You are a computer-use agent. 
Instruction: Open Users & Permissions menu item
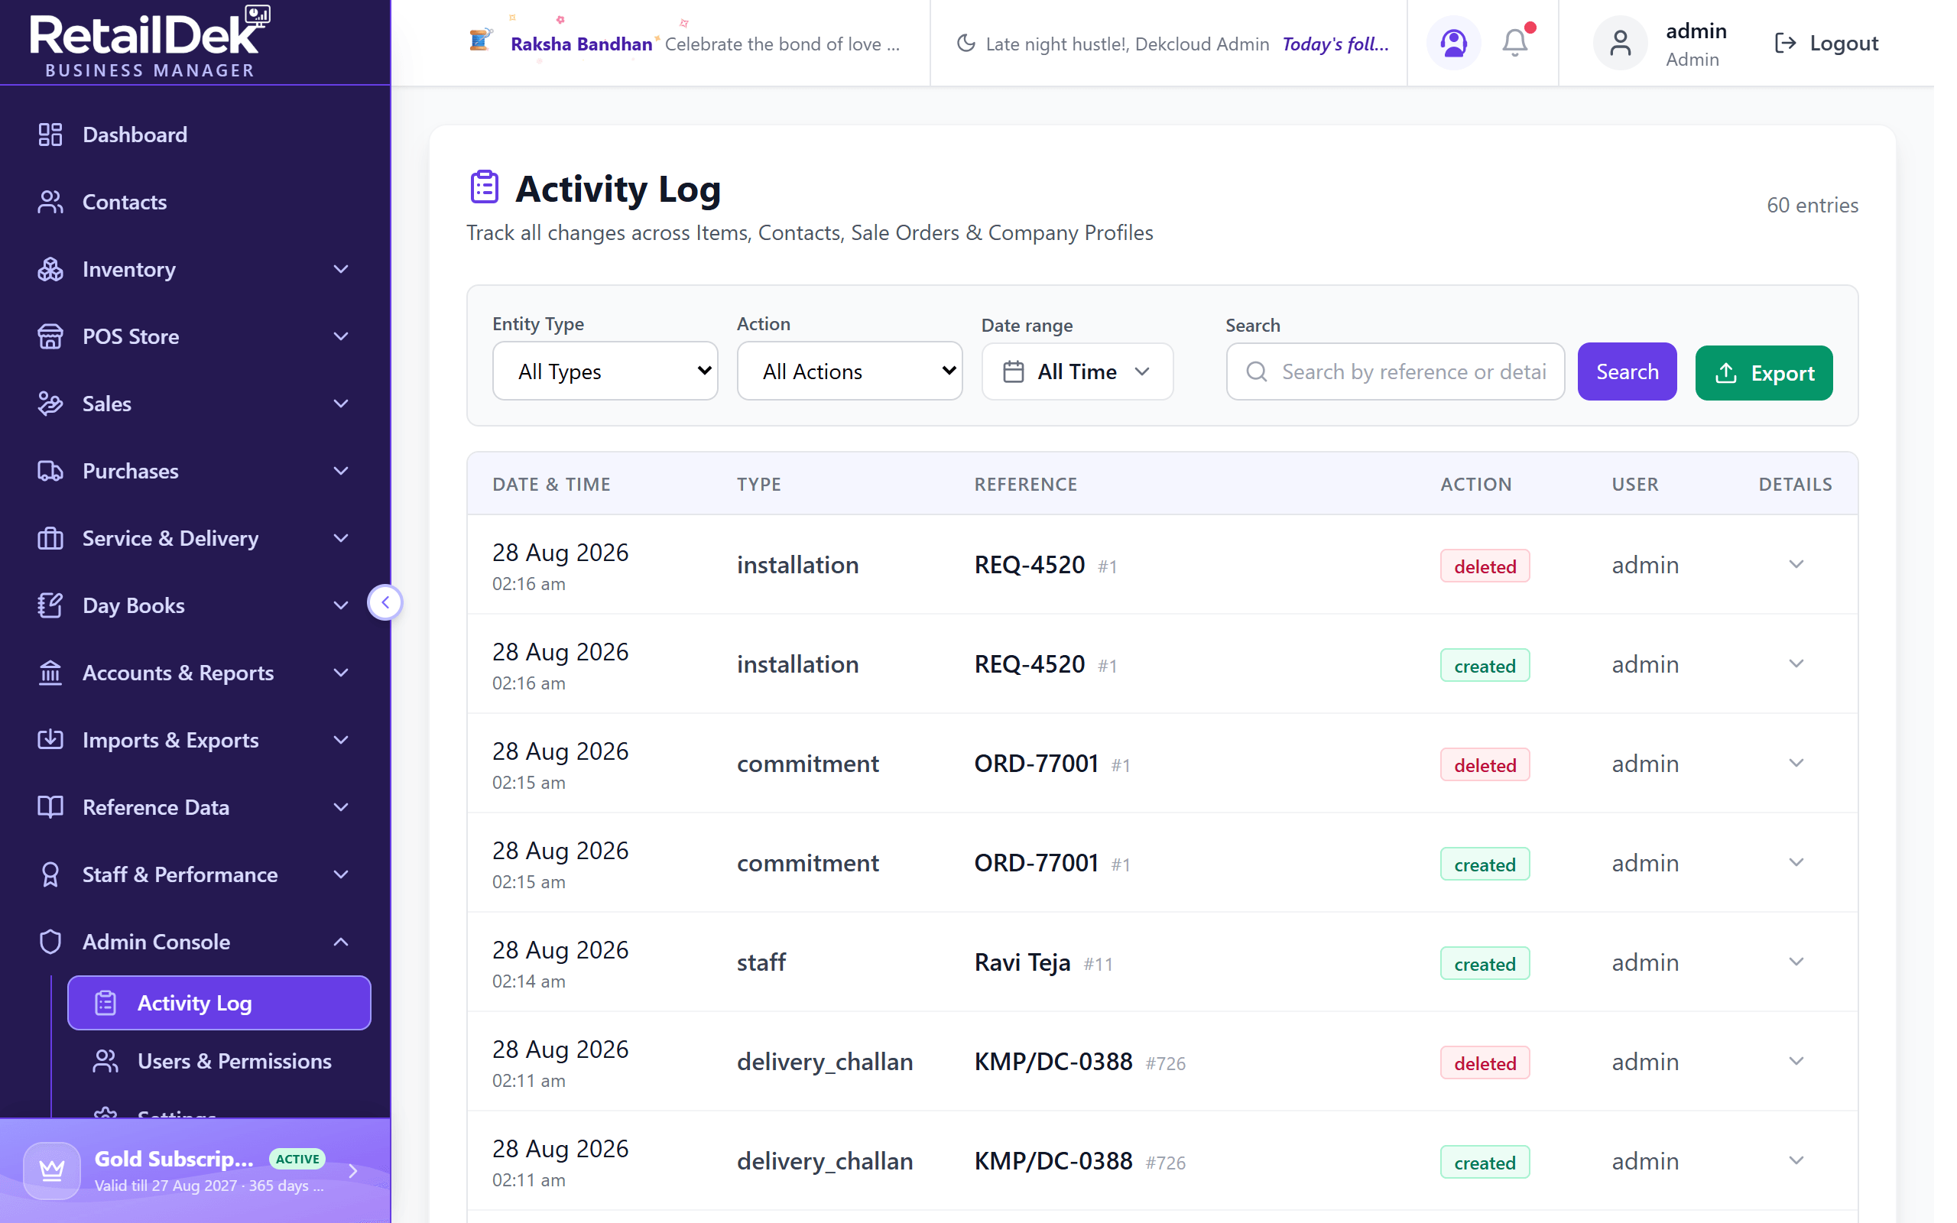(219, 1060)
